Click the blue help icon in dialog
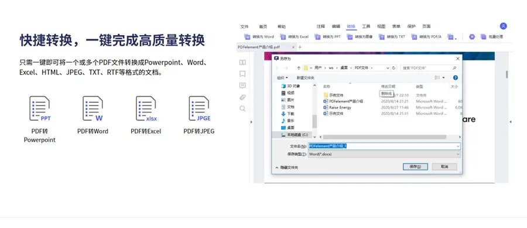This screenshot has width=527, height=228. click(x=456, y=78)
